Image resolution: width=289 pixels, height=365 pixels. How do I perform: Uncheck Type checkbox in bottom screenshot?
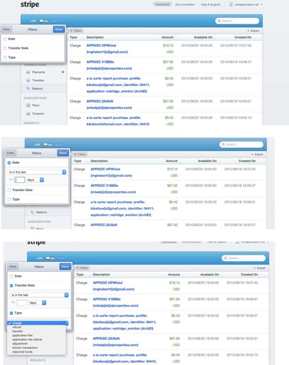pyautogui.click(x=12, y=313)
